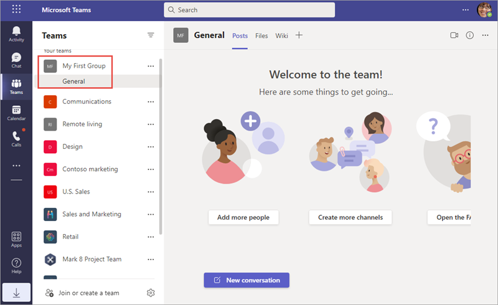Switch to the Posts tab

(240, 35)
